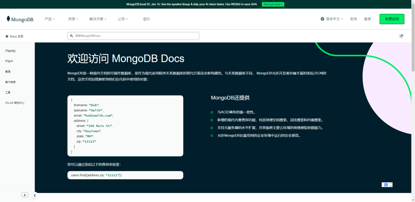Click the download docs icon button
The height and width of the screenshot is (202, 415).
pyautogui.click(x=25, y=195)
